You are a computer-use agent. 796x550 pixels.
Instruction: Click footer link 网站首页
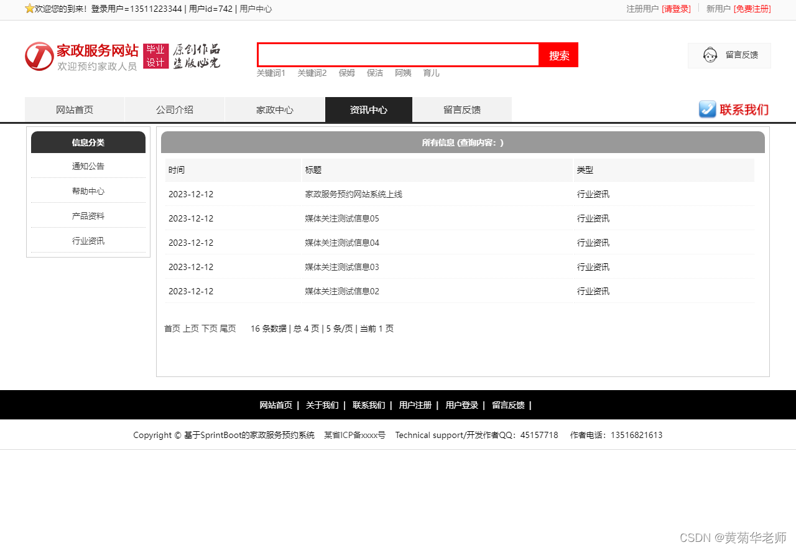tap(275, 405)
